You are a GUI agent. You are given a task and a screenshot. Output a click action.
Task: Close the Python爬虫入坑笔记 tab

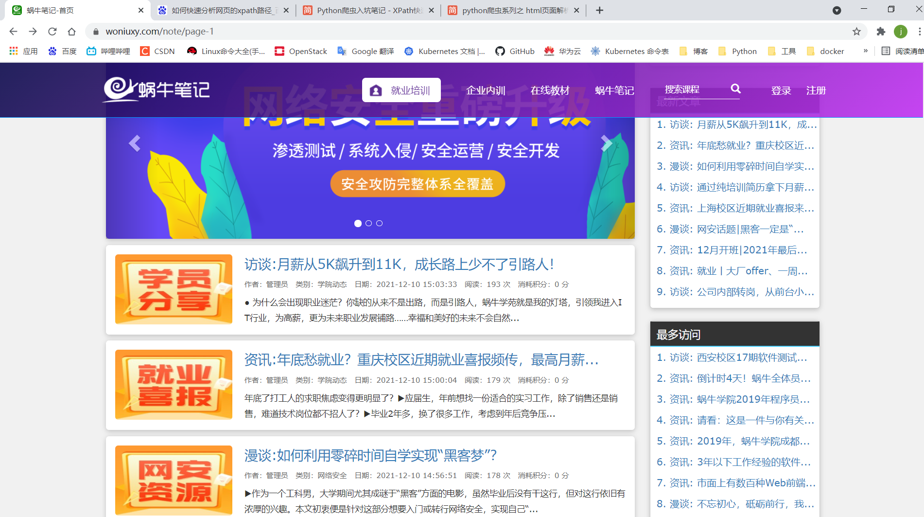(431, 10)
